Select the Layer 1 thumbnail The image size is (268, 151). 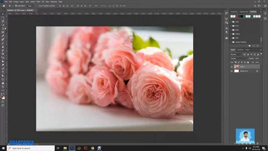[x=236, y=67]
